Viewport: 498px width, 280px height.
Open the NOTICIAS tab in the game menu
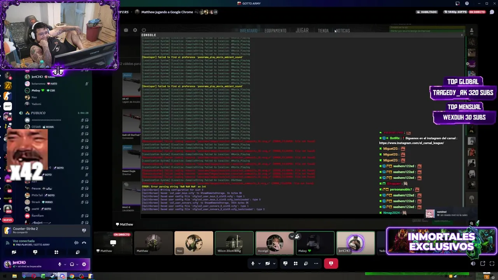click(343, 31)
